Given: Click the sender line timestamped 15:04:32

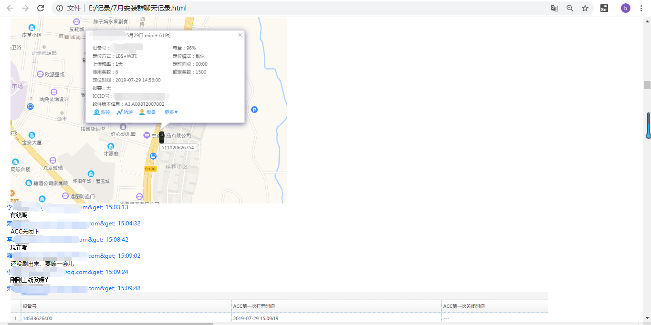Looking at the screenshot, I should coord(73,223).
